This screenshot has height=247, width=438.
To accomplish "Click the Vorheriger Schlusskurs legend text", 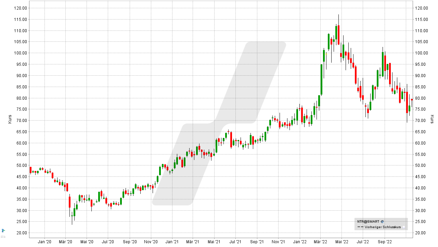I will click(x=383, y=227).
